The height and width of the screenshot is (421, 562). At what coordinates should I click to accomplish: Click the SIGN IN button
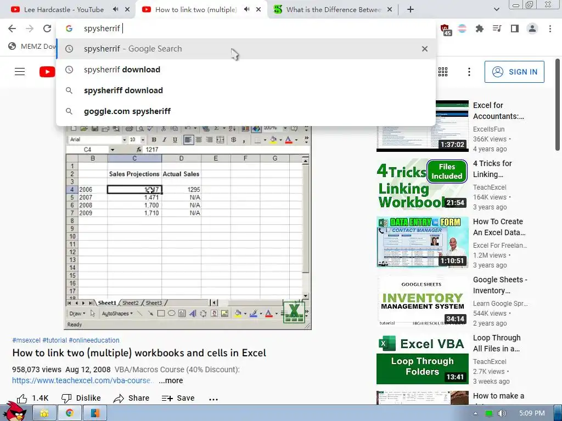click(514, 72)
